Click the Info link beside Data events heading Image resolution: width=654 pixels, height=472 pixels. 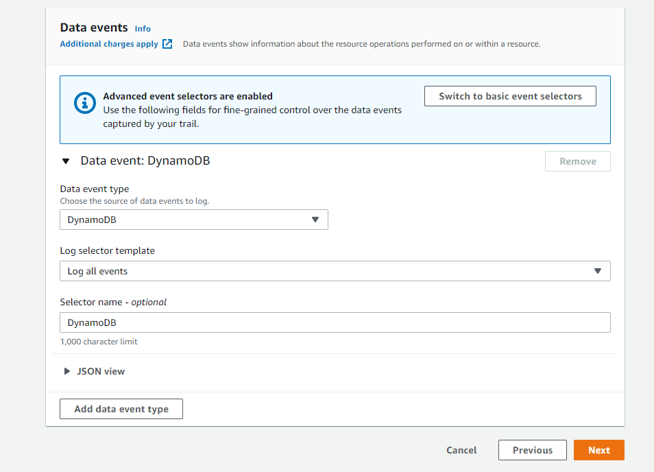(143, 29)
